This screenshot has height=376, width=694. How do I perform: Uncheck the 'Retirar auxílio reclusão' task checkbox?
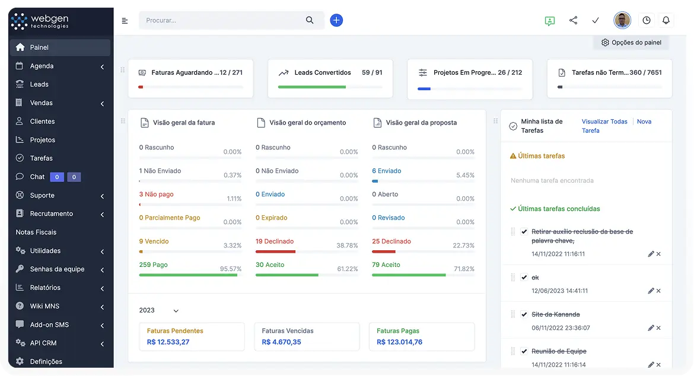coord(524,232)
